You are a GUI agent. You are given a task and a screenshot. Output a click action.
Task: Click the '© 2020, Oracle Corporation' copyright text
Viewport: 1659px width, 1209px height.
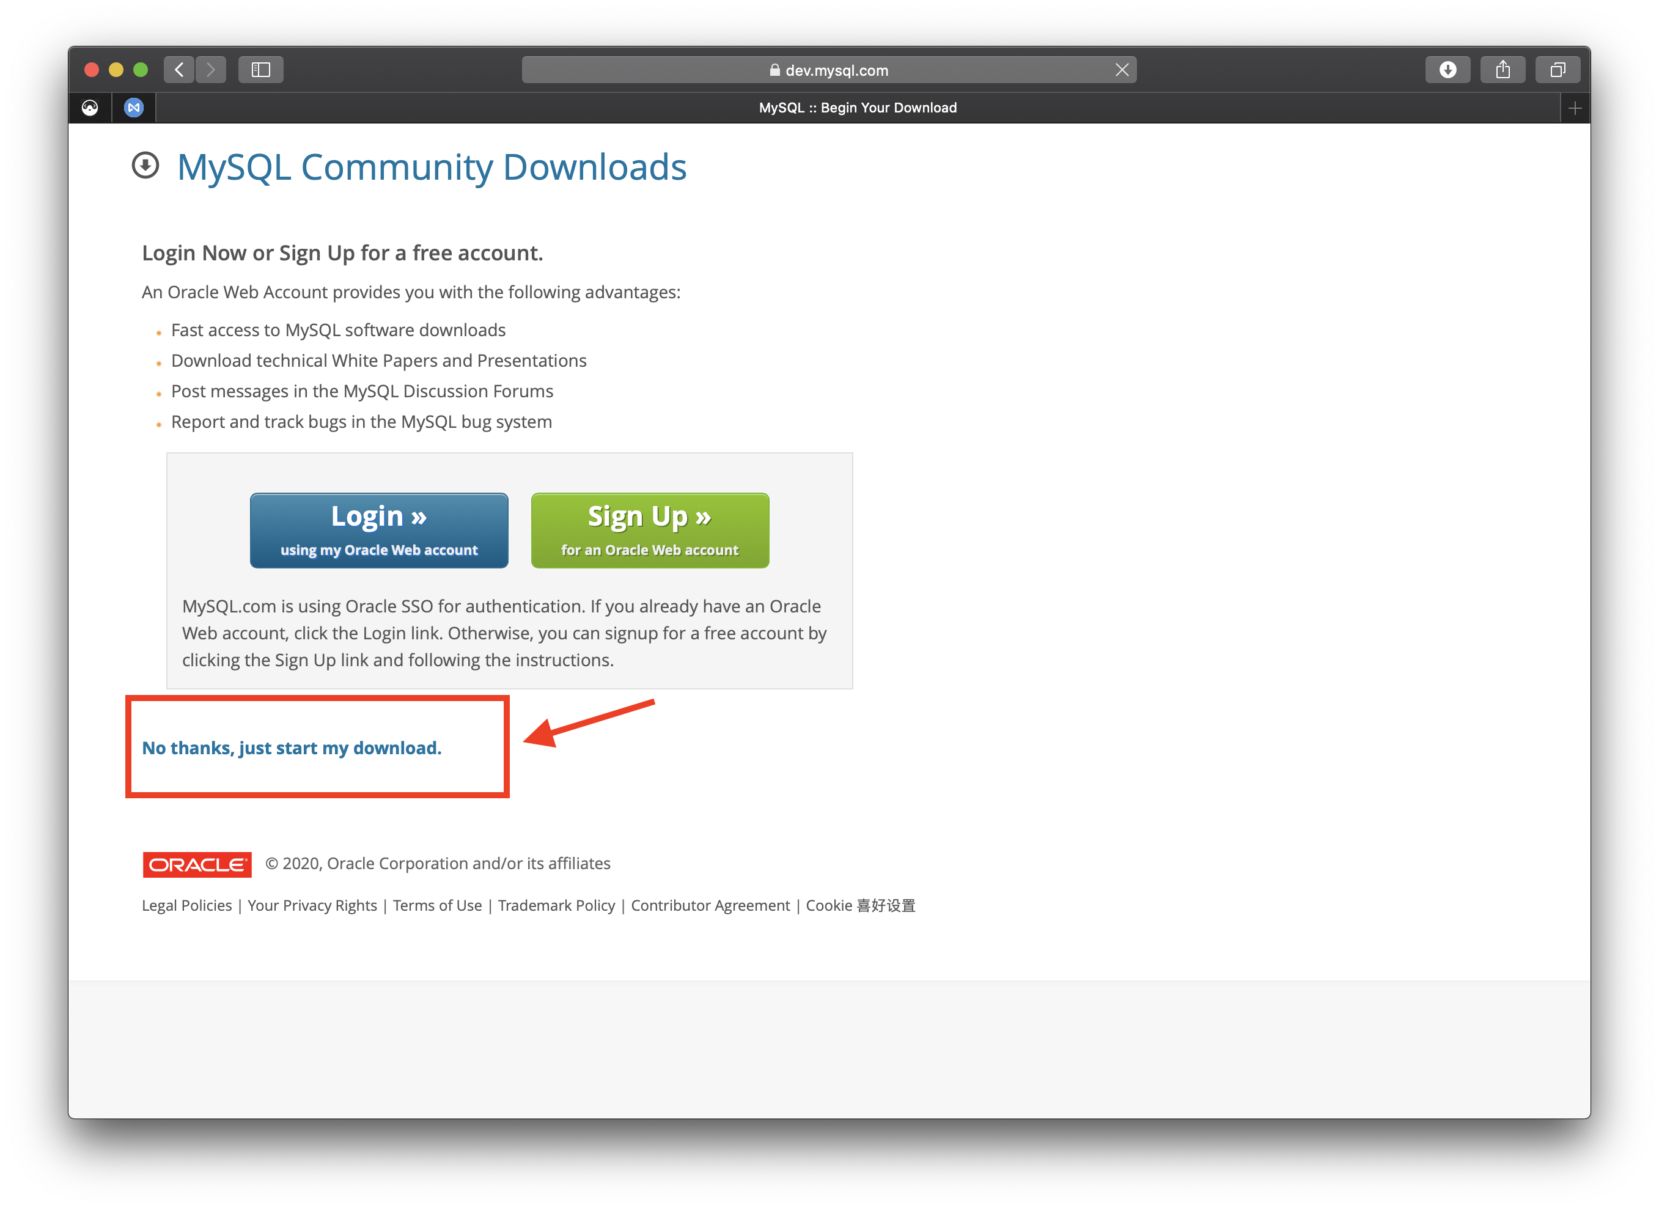(x=438, y=864)
